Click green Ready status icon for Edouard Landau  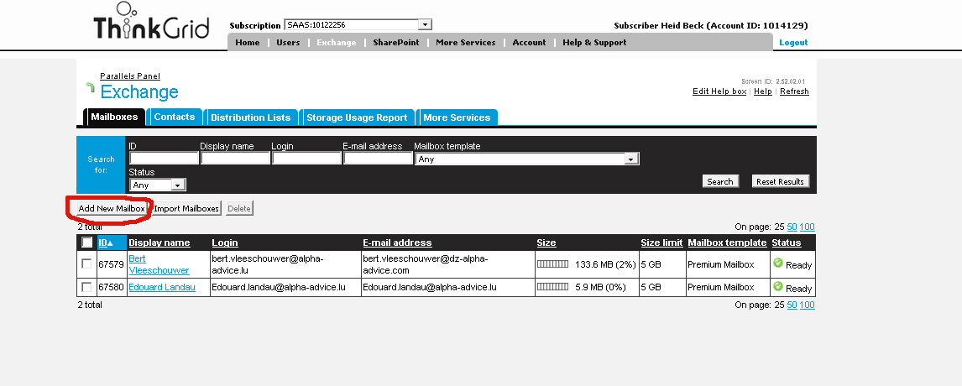pyautogui.click(x=777, y=287)
